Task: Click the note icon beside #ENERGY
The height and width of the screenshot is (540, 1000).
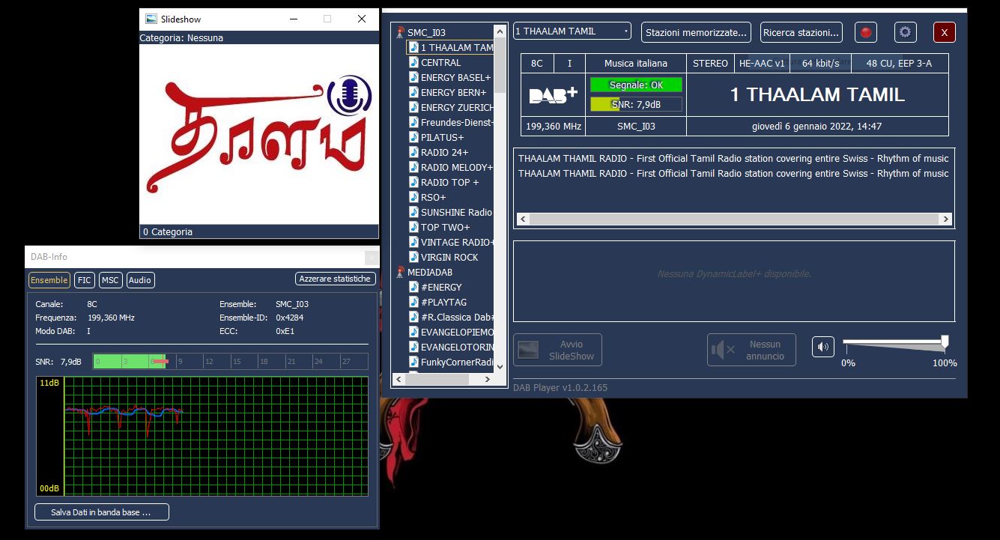Action: (x=413, y=287)
